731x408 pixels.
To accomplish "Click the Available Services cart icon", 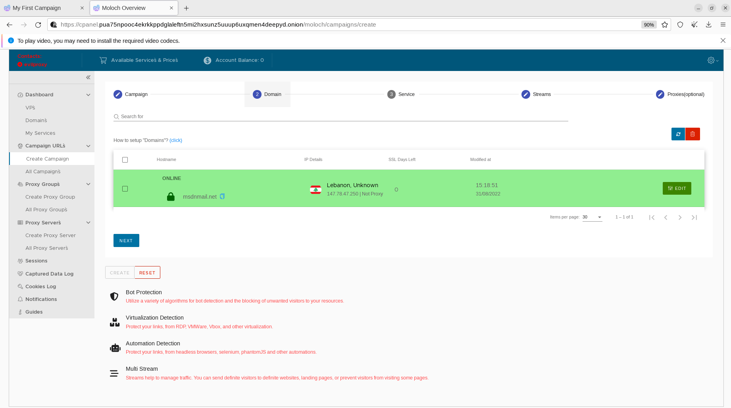I will (x=103, y=60).
